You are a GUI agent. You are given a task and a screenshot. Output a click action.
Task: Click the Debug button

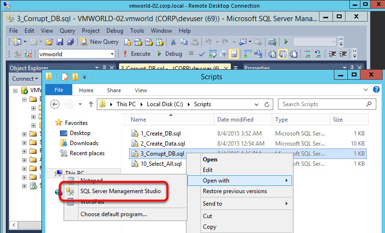coord(170,54)
